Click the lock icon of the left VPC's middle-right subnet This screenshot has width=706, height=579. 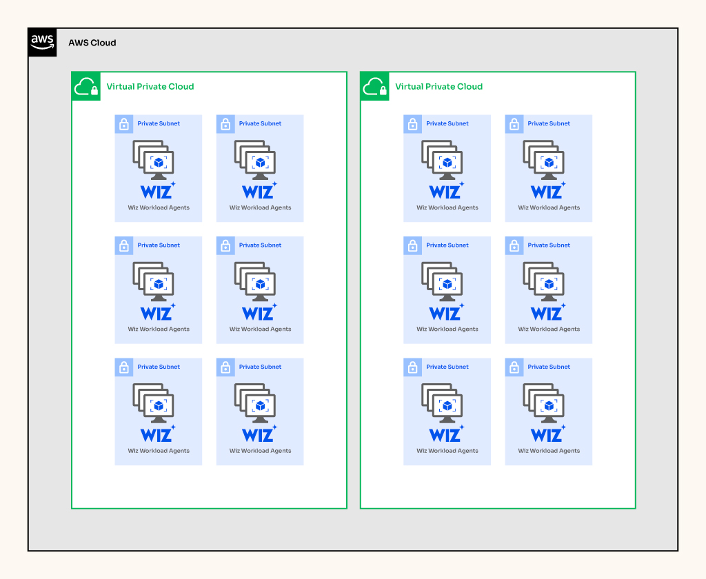(225, 245)
